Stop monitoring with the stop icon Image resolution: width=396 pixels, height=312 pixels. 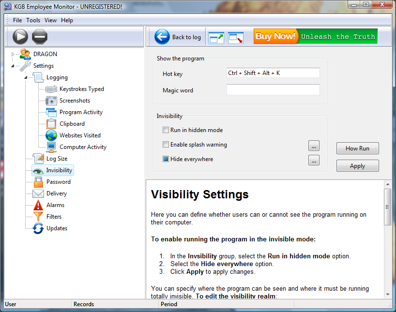(40, 37)
